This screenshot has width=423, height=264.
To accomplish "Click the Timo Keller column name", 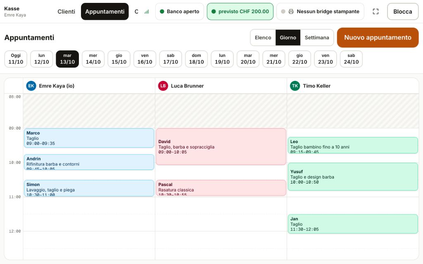I will [317, 86].
